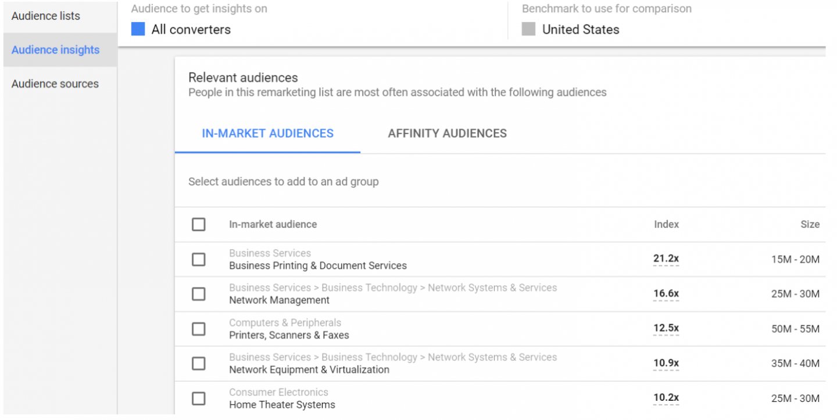Switch to the AFFINITY AUDIENCES tab
837x420 pixels.
coord(448,133)
